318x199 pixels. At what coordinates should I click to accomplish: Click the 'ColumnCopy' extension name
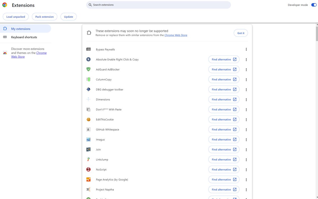coord(104,80)
